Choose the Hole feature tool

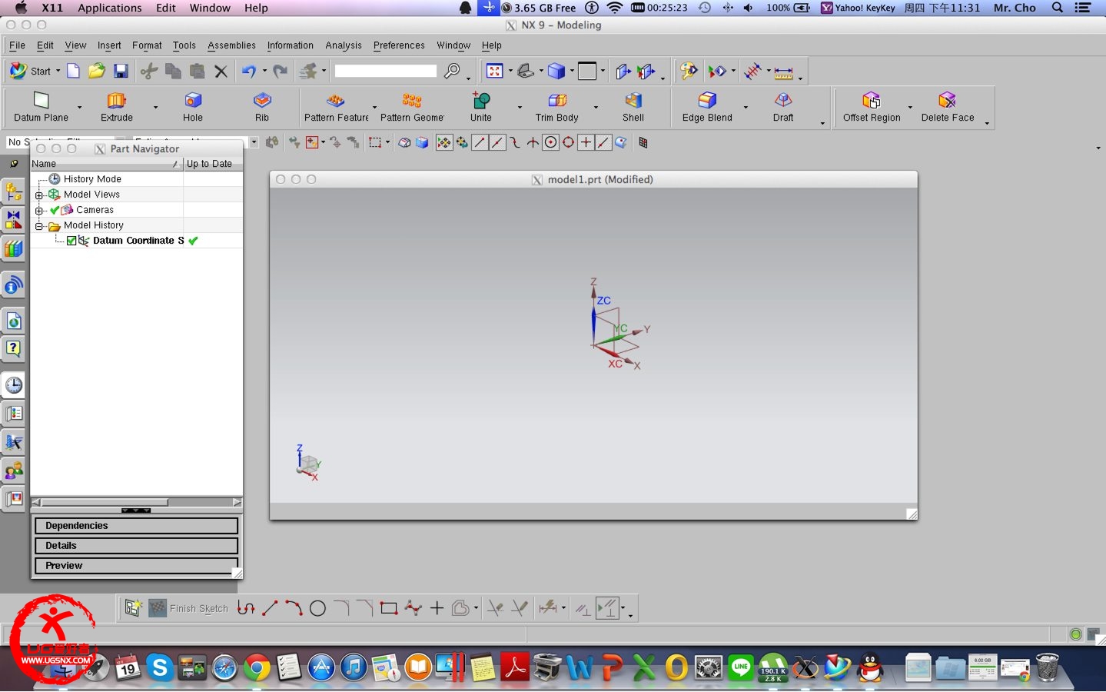tap(193, 107)
